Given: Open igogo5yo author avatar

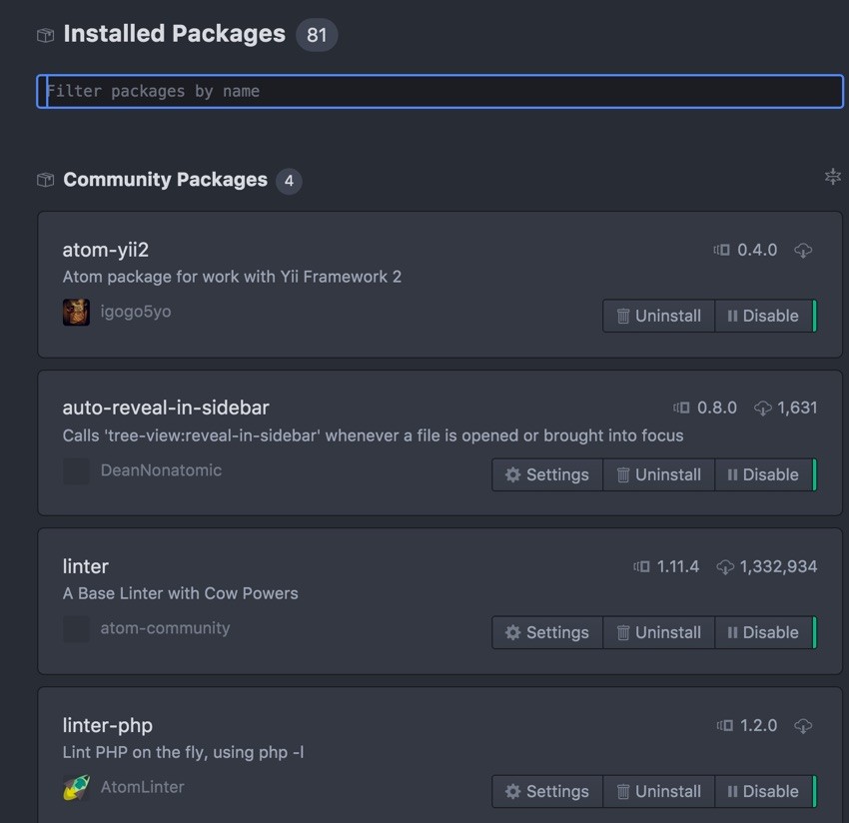Looking at the screenshot, I should (76, 313).
